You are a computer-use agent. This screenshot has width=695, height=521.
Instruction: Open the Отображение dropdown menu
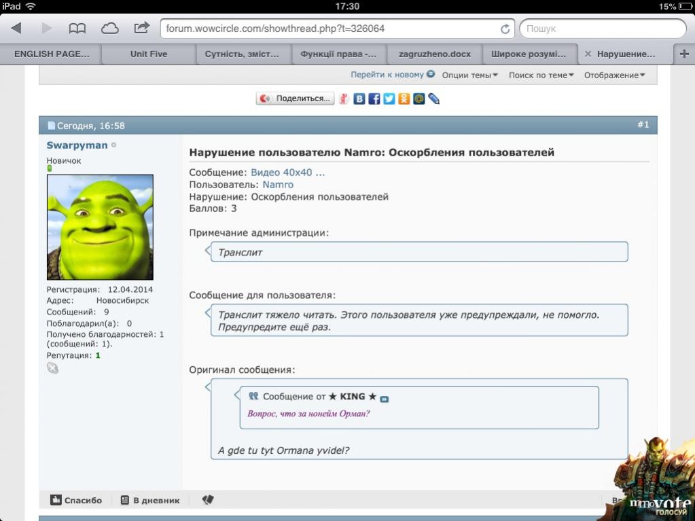pos(614,75)
